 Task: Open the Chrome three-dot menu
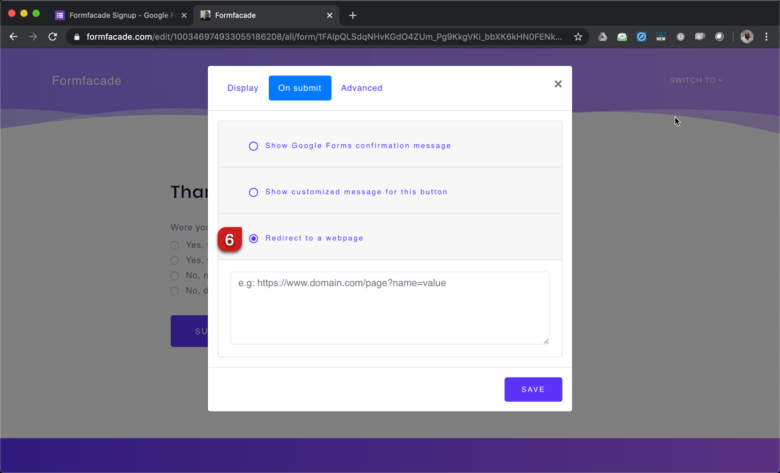[767, 37]
